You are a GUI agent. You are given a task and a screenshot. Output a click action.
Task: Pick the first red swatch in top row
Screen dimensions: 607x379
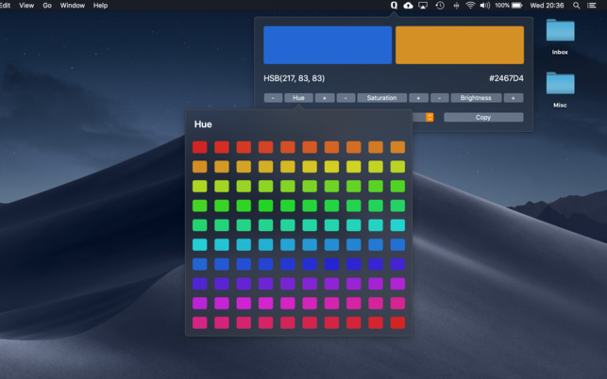pos(200,147)
